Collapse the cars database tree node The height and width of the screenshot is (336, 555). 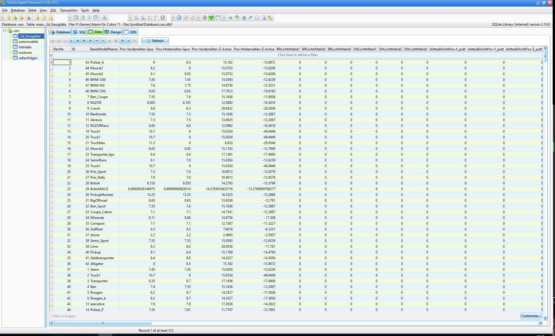(5, 30)
